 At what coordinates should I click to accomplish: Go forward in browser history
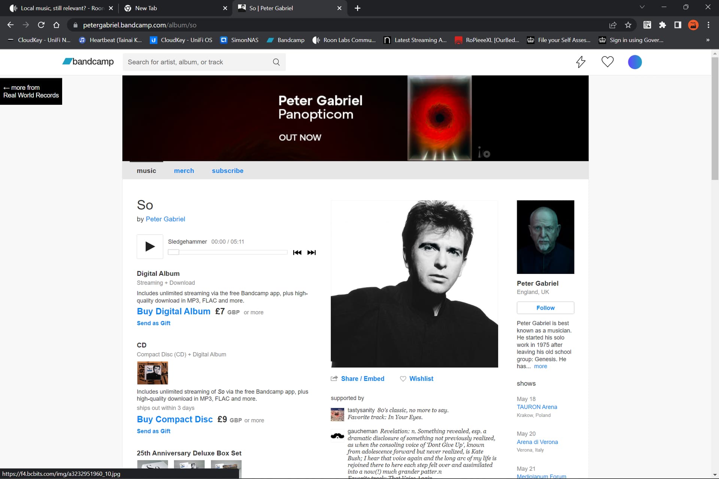click(26, 25)
